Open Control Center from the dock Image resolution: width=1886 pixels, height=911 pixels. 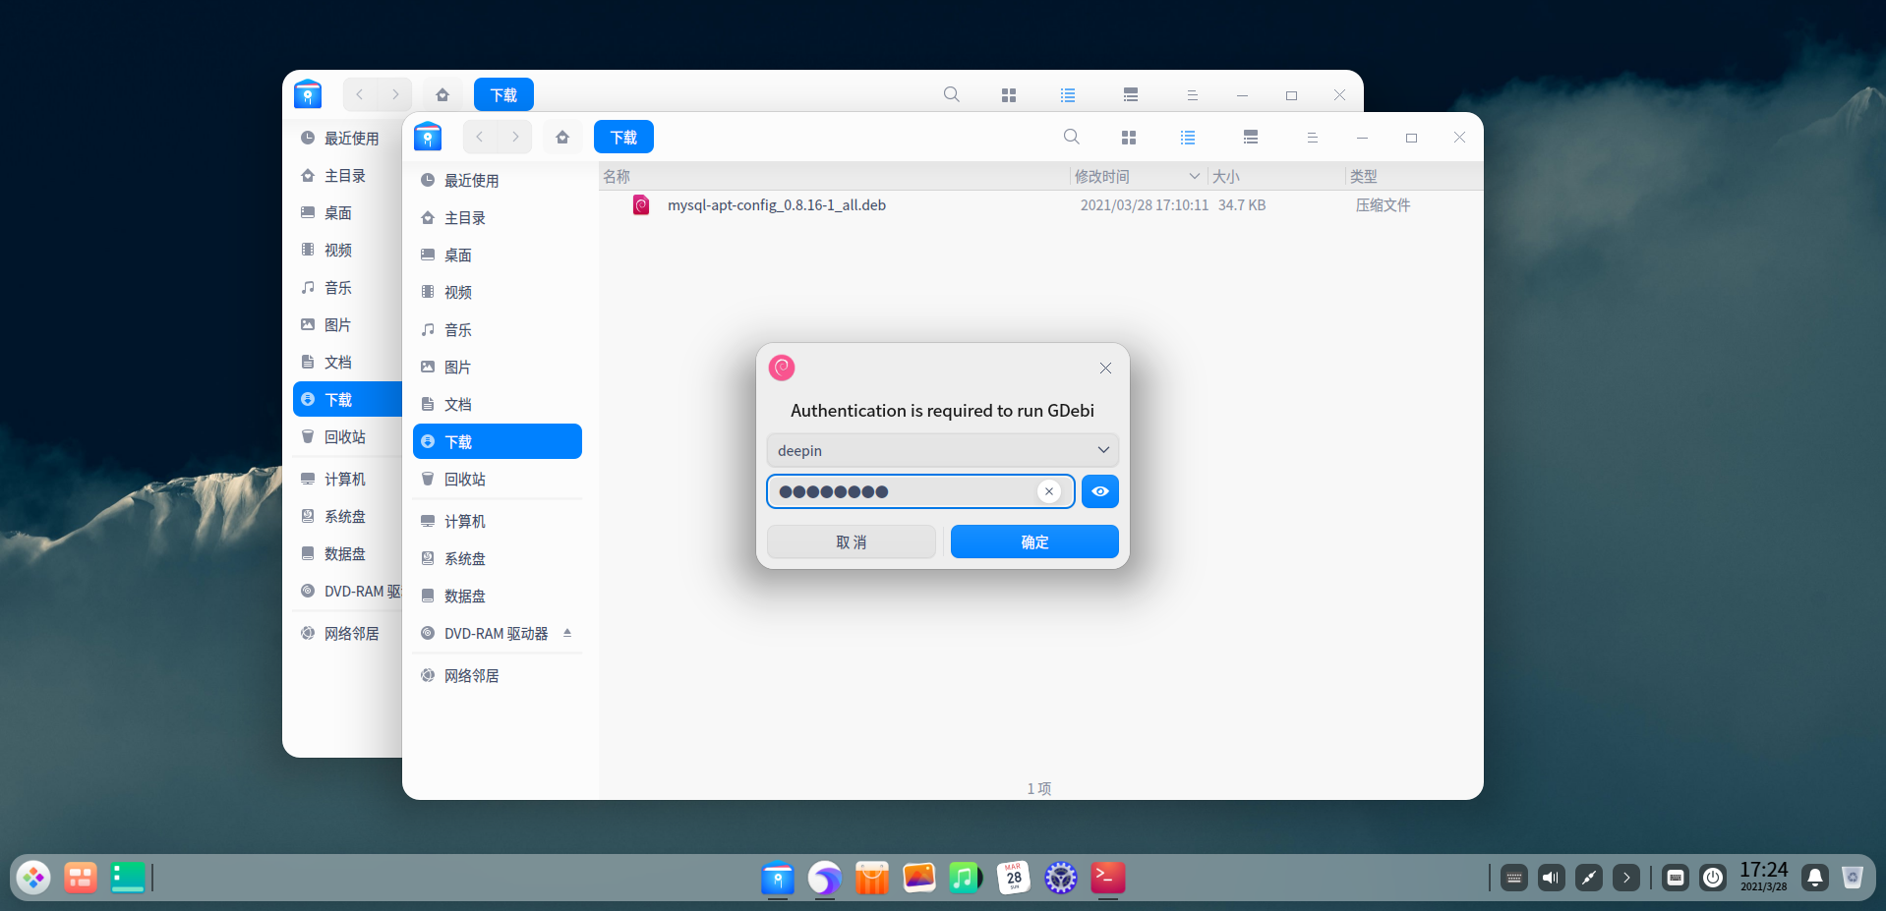[1060, 878]
